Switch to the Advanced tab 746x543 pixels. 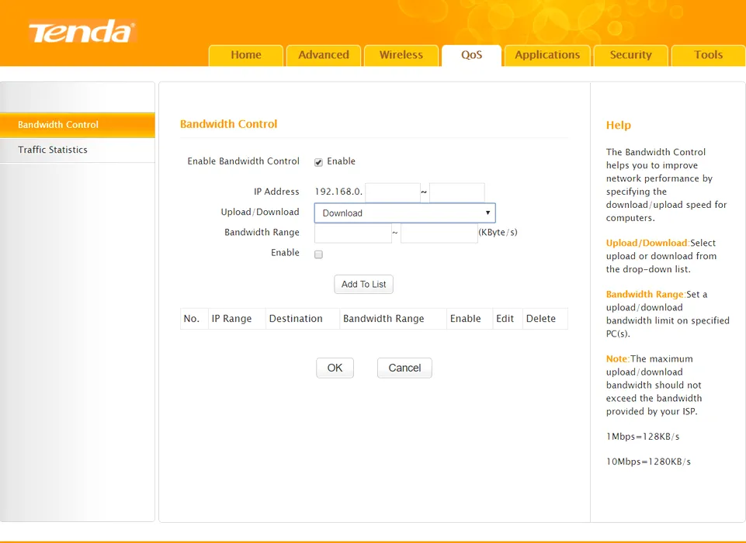[324, 55]
